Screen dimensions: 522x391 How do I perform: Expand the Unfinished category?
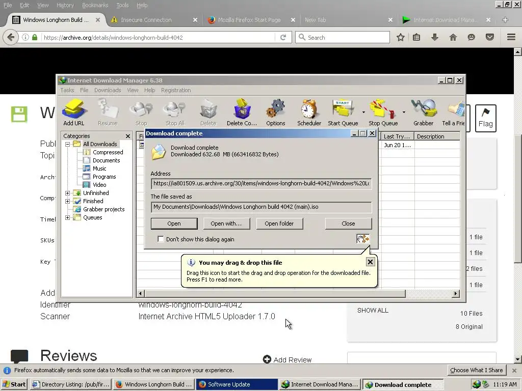(x=68, y=193)
